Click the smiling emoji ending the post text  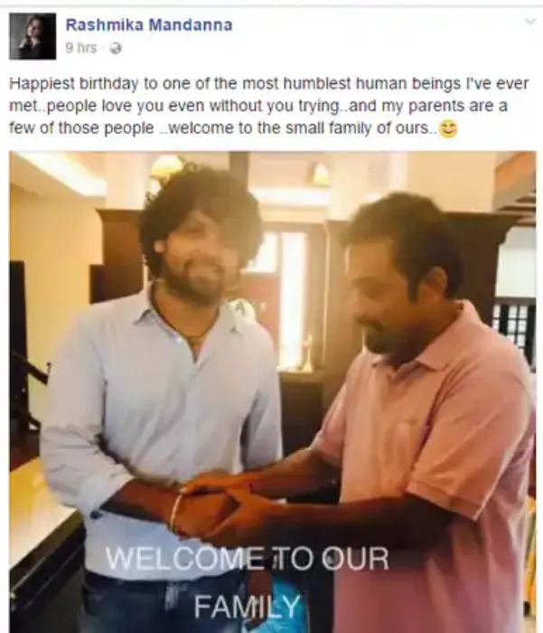pos(448,129)
